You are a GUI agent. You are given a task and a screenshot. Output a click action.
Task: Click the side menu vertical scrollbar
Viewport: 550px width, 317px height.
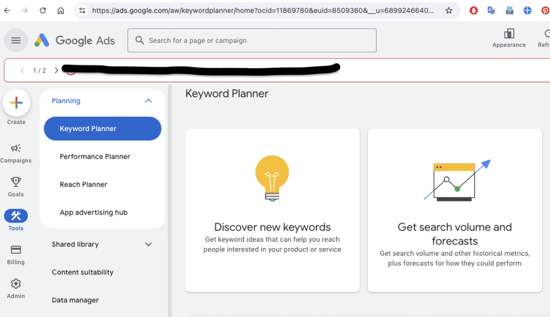pyautogui.click(x=170, y=200)
